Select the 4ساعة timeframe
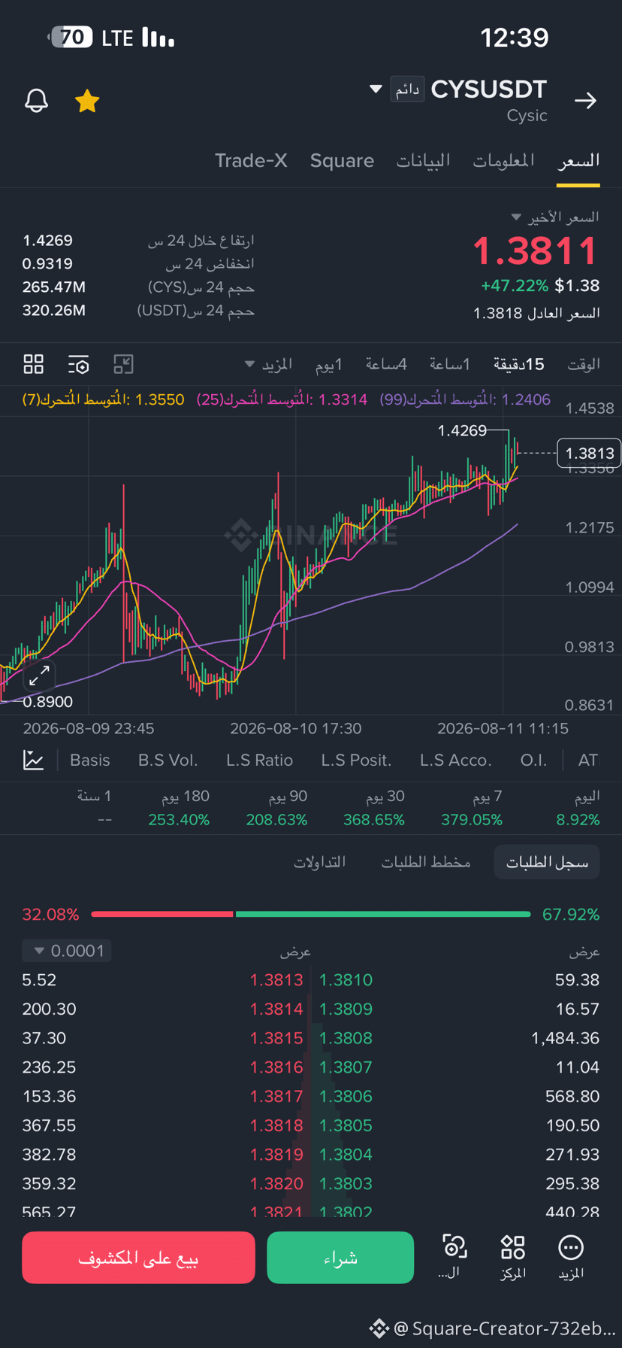622x1348 pixels. [x=386, y=365]
